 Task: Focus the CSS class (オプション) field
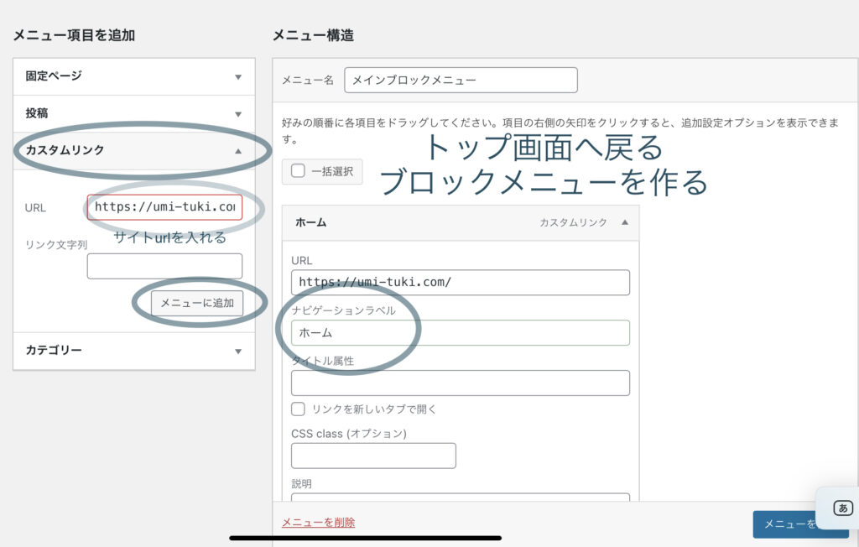coord(373,456)
